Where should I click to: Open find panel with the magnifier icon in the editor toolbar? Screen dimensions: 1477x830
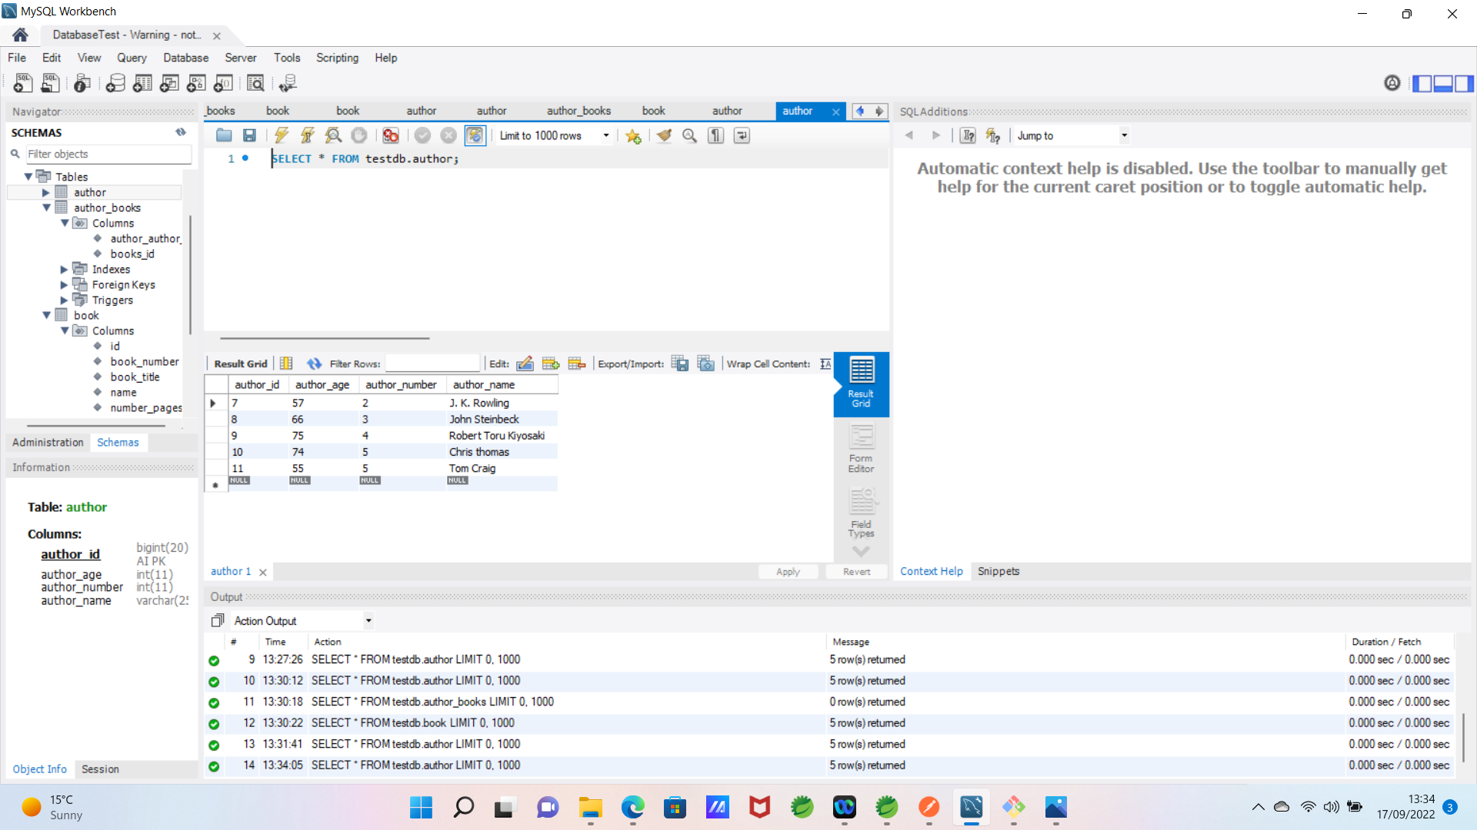(x=690, y=136)
